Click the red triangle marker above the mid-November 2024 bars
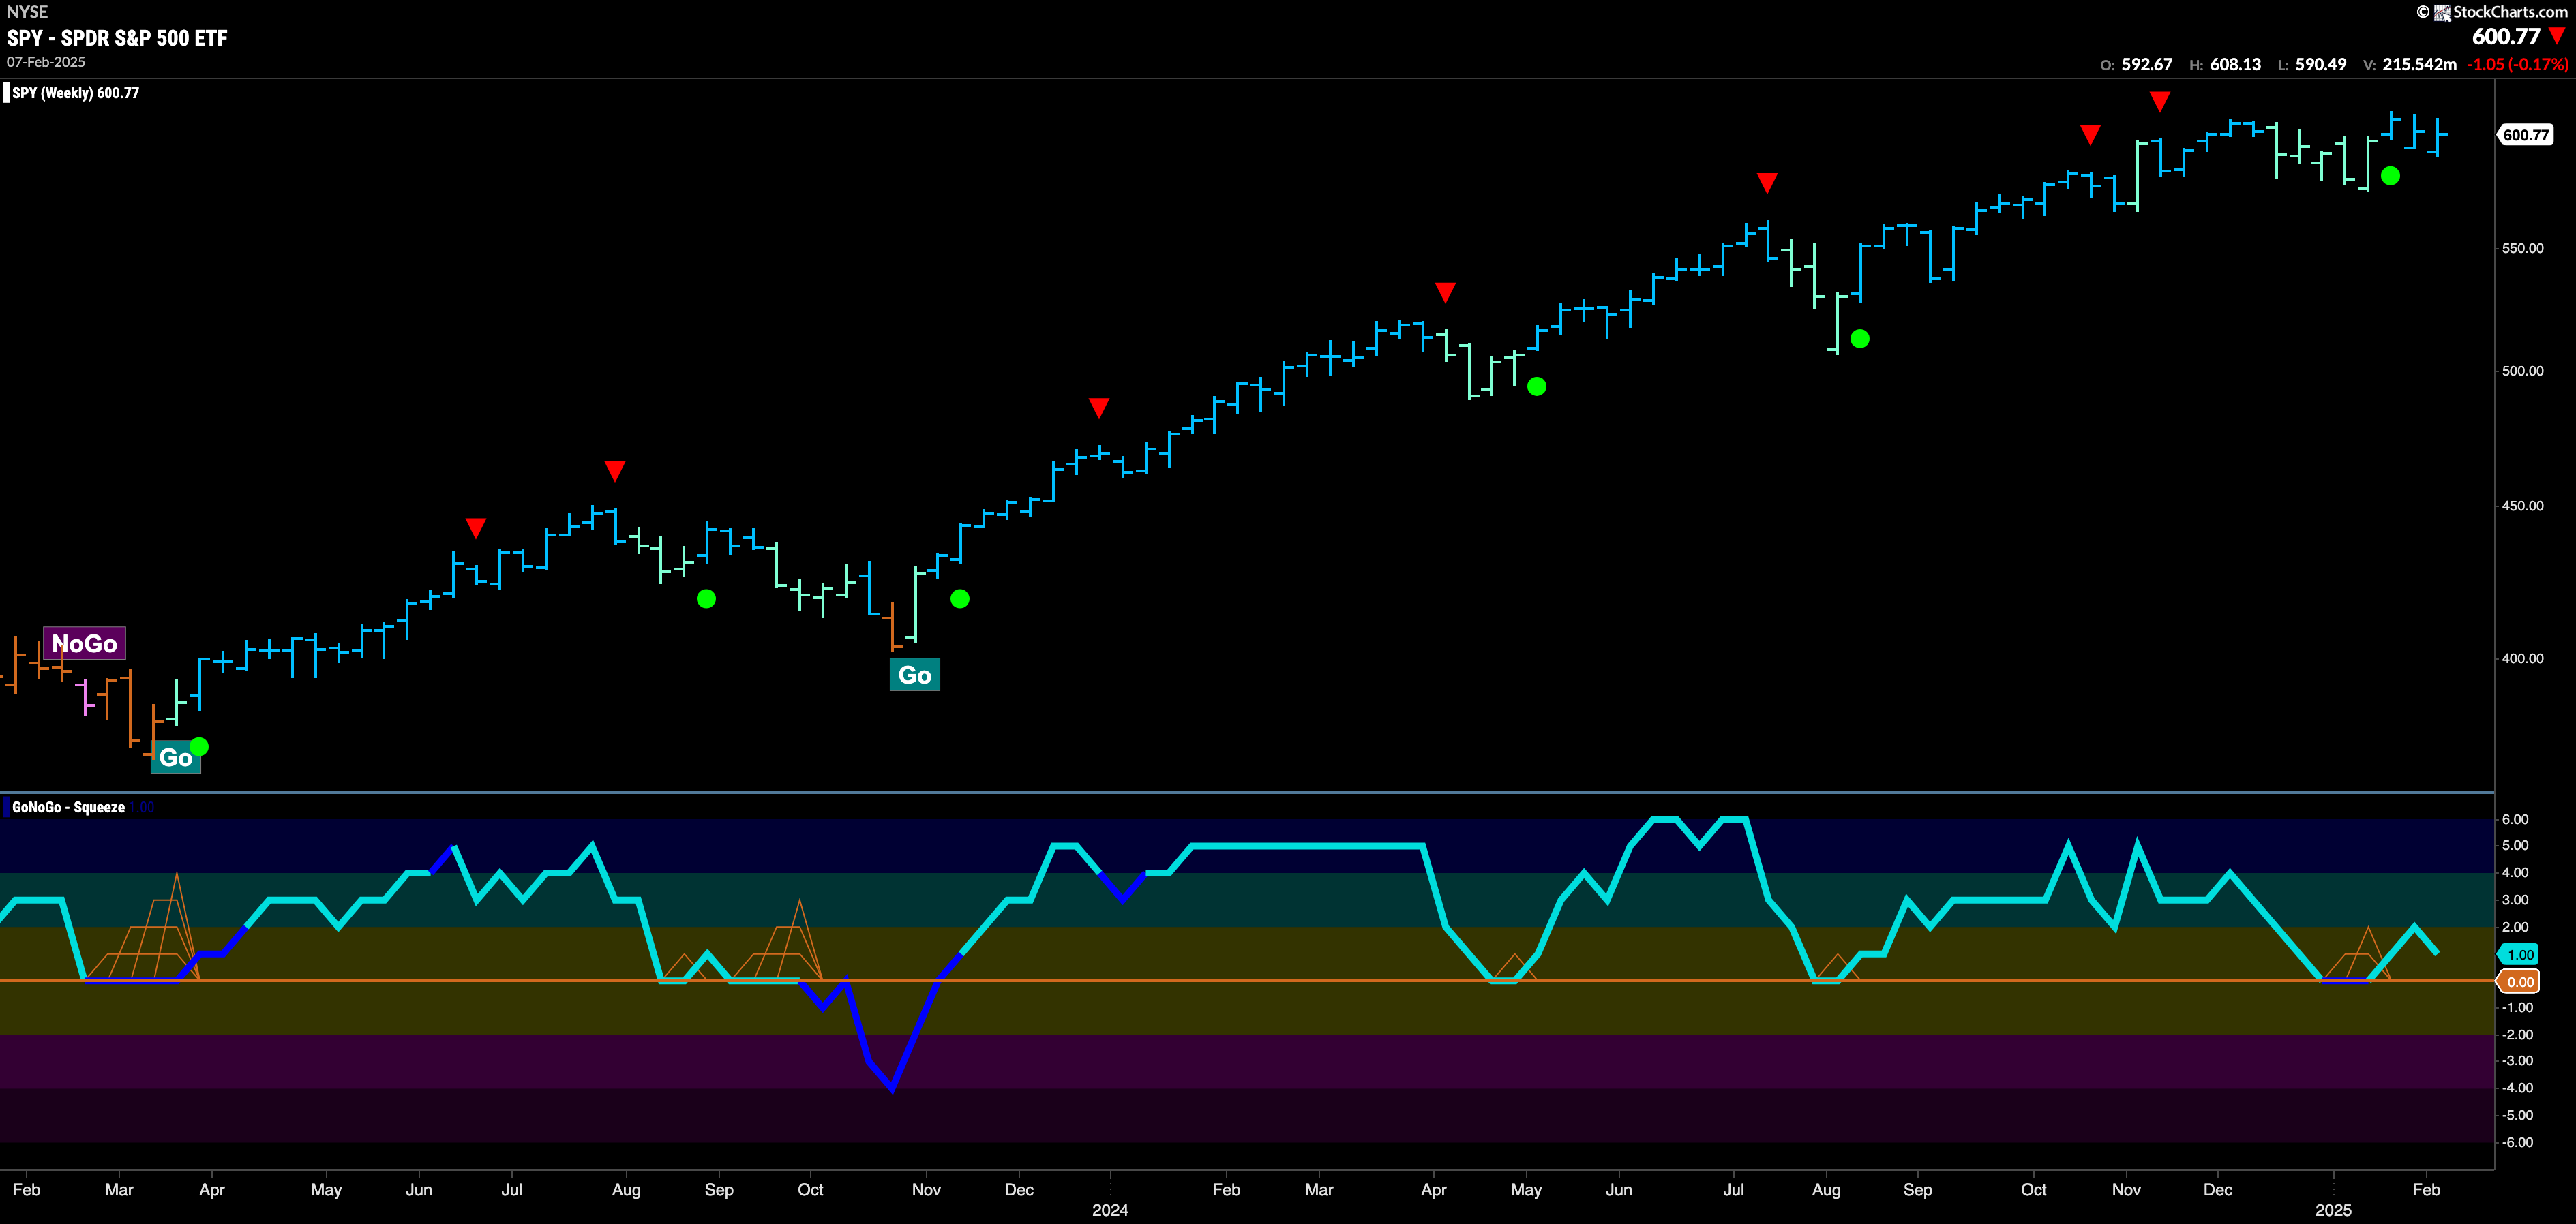This screenshot has width=2576, height=1224. pos(2160,102)
